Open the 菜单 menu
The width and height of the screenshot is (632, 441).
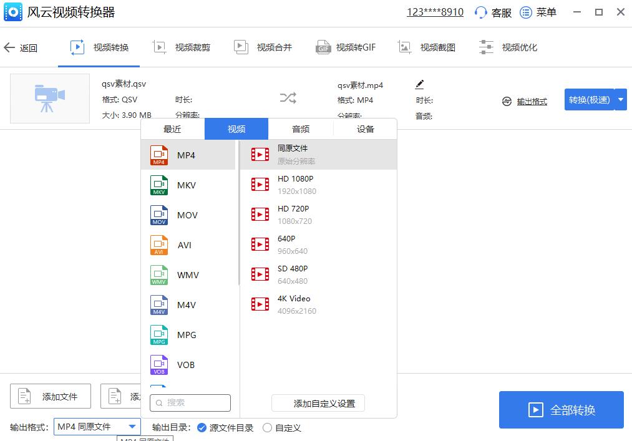[538, 12]
